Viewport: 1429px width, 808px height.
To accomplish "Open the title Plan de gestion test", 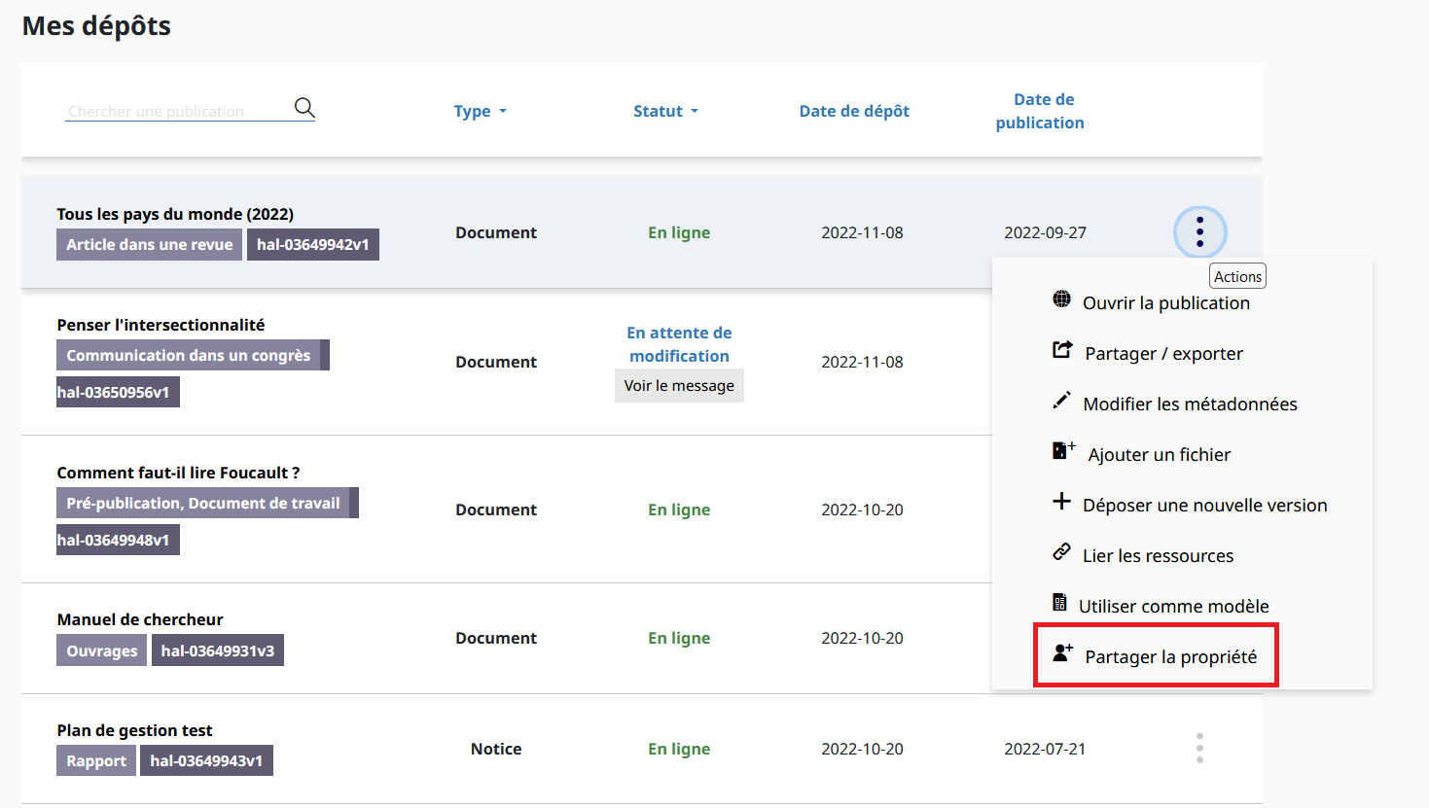I will point(134,730).
